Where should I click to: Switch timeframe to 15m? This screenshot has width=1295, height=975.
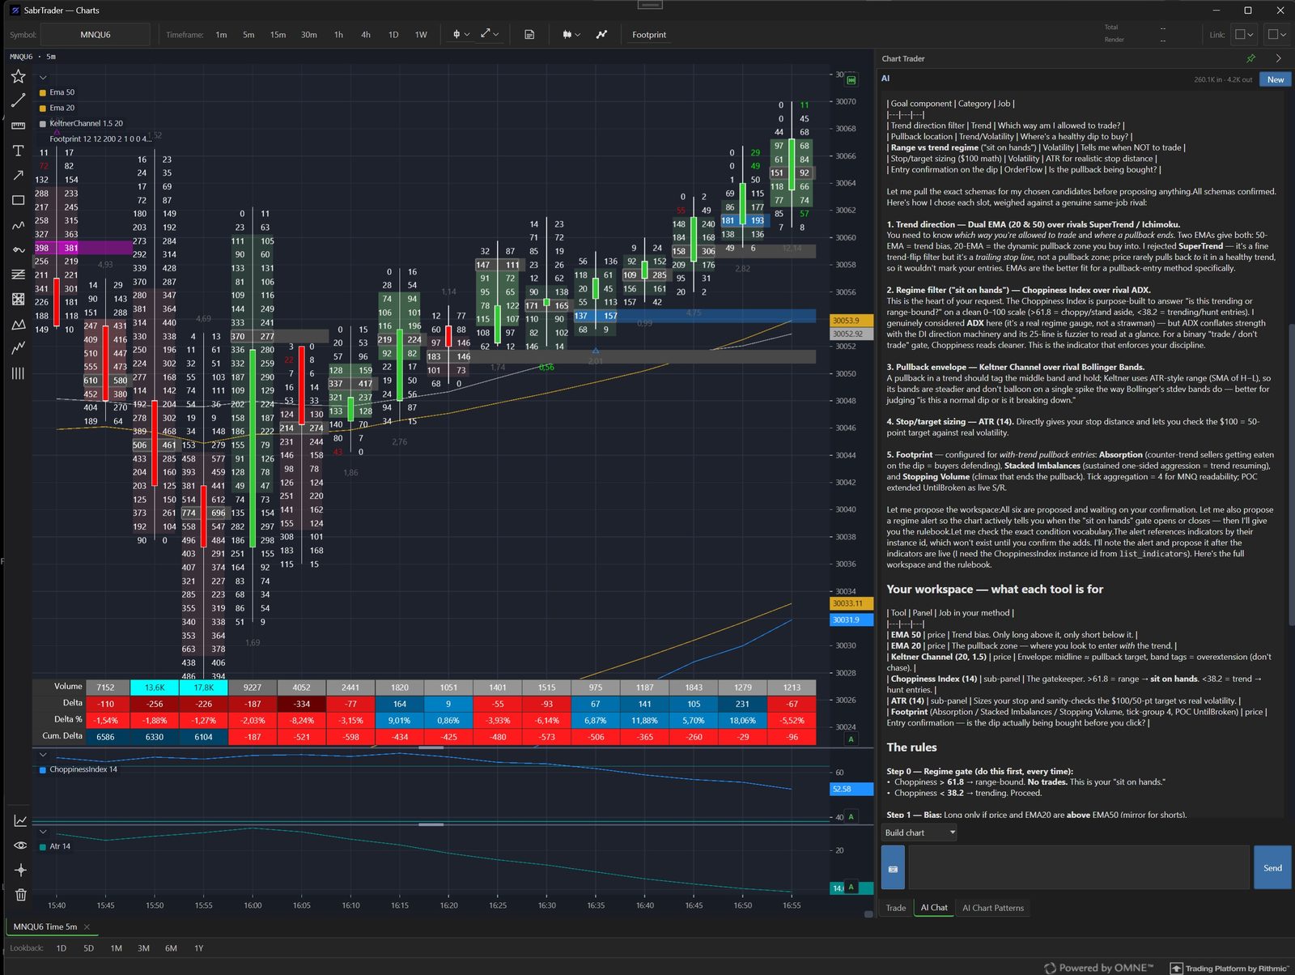(x=278, y=35)
